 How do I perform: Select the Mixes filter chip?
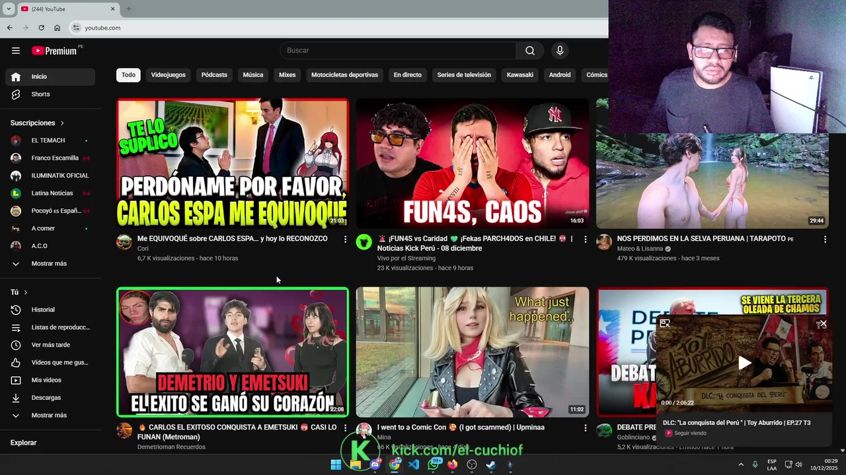[x=288, y=75]
